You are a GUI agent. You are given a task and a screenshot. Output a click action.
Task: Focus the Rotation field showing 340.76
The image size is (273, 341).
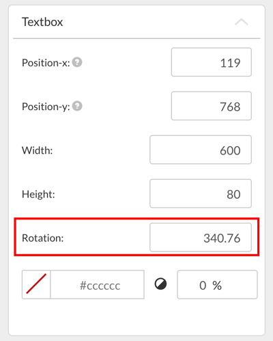pos(201,237)
